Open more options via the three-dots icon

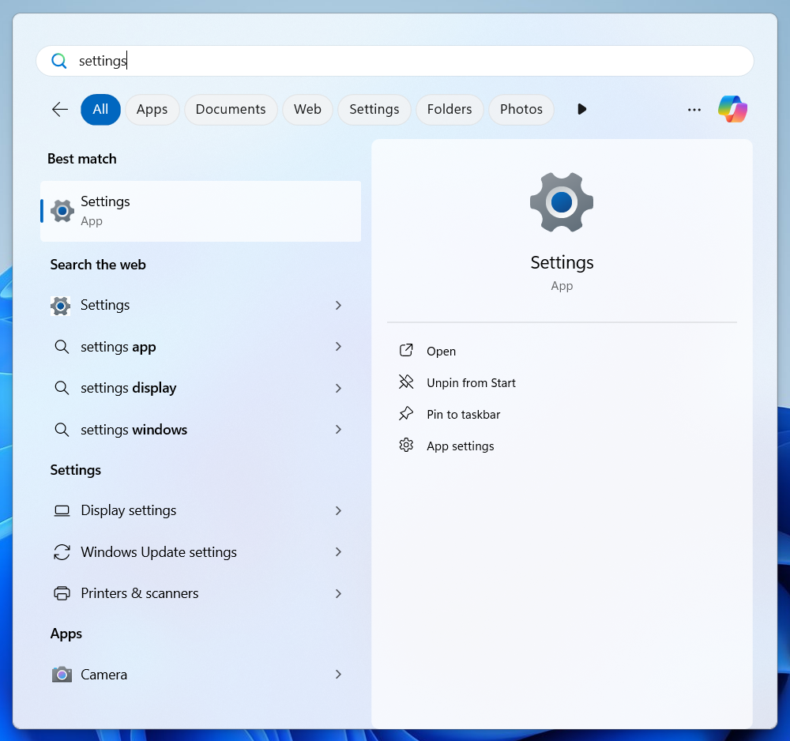click(x=694, y=110)
